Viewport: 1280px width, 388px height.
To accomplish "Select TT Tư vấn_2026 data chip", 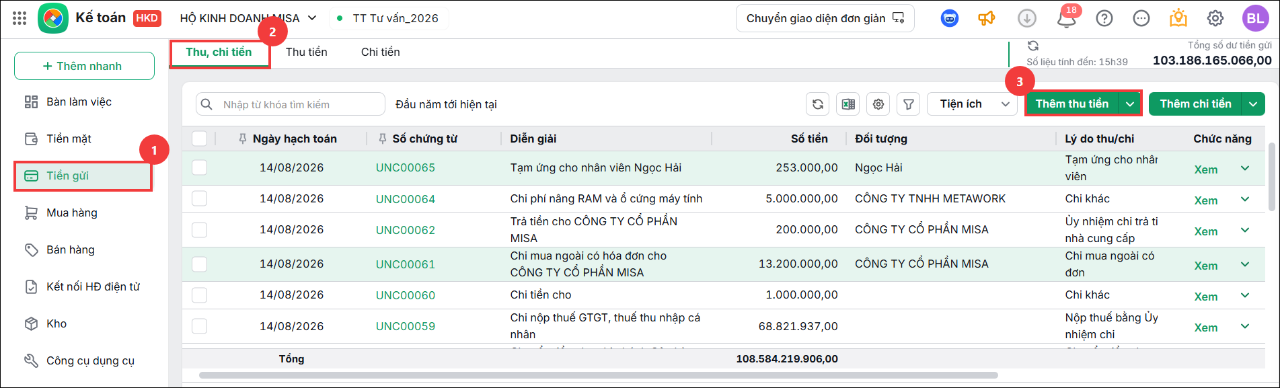I will pyautogui.click(x=389, y=18).
